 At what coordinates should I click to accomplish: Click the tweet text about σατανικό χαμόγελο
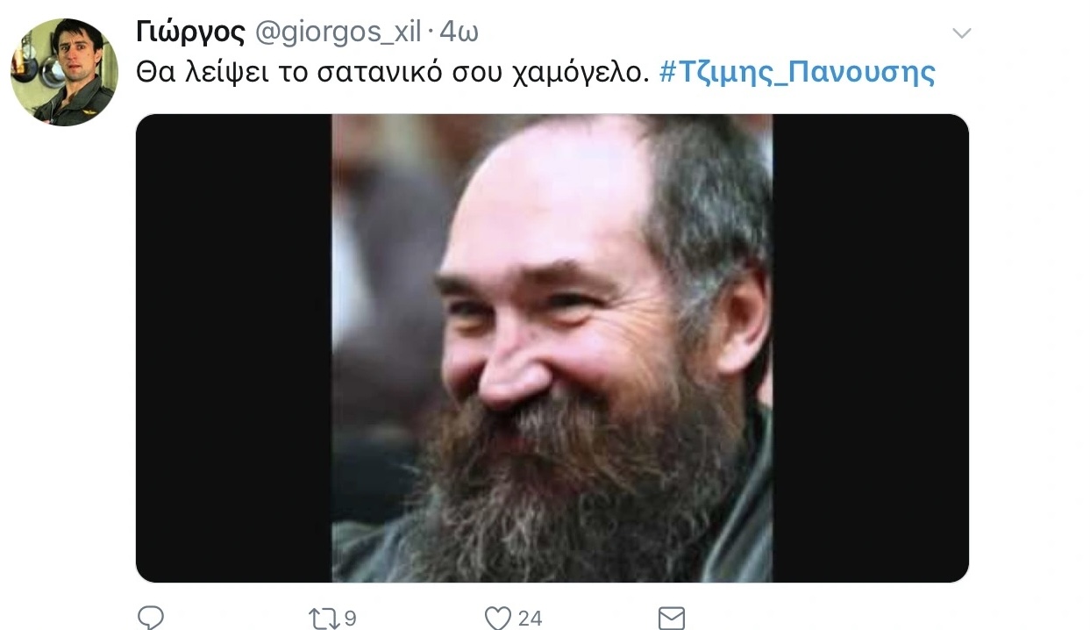pos(393,73)
